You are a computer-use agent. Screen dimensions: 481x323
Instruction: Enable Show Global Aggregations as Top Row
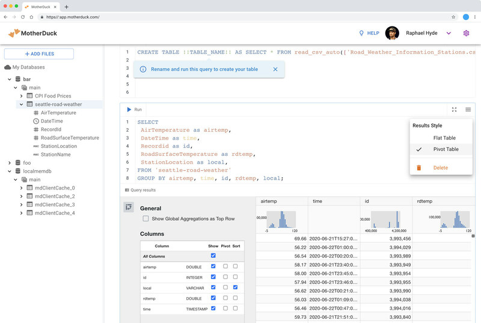tap(146, 219)
